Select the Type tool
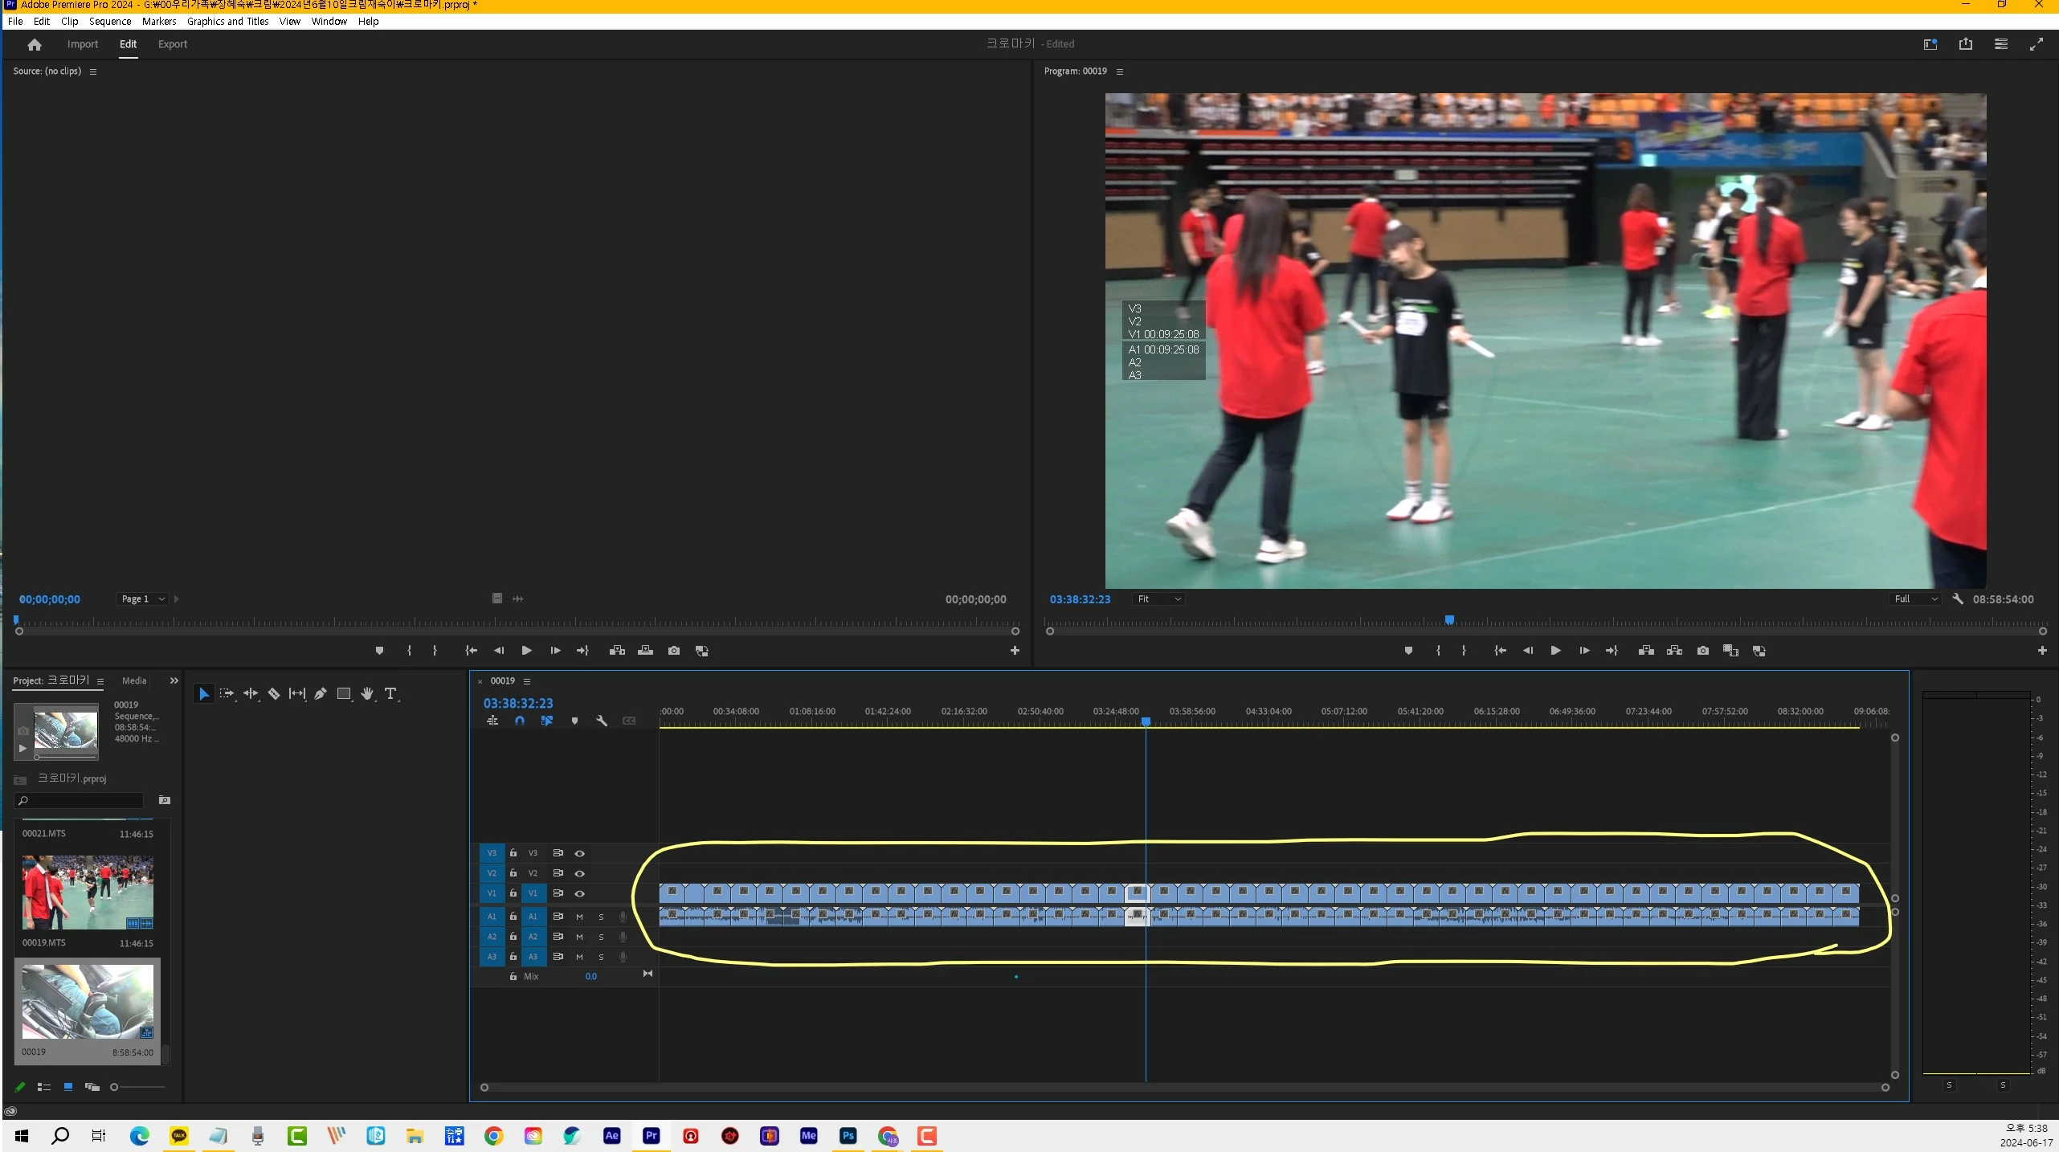2059x1152 pixels. click(390, 693)
